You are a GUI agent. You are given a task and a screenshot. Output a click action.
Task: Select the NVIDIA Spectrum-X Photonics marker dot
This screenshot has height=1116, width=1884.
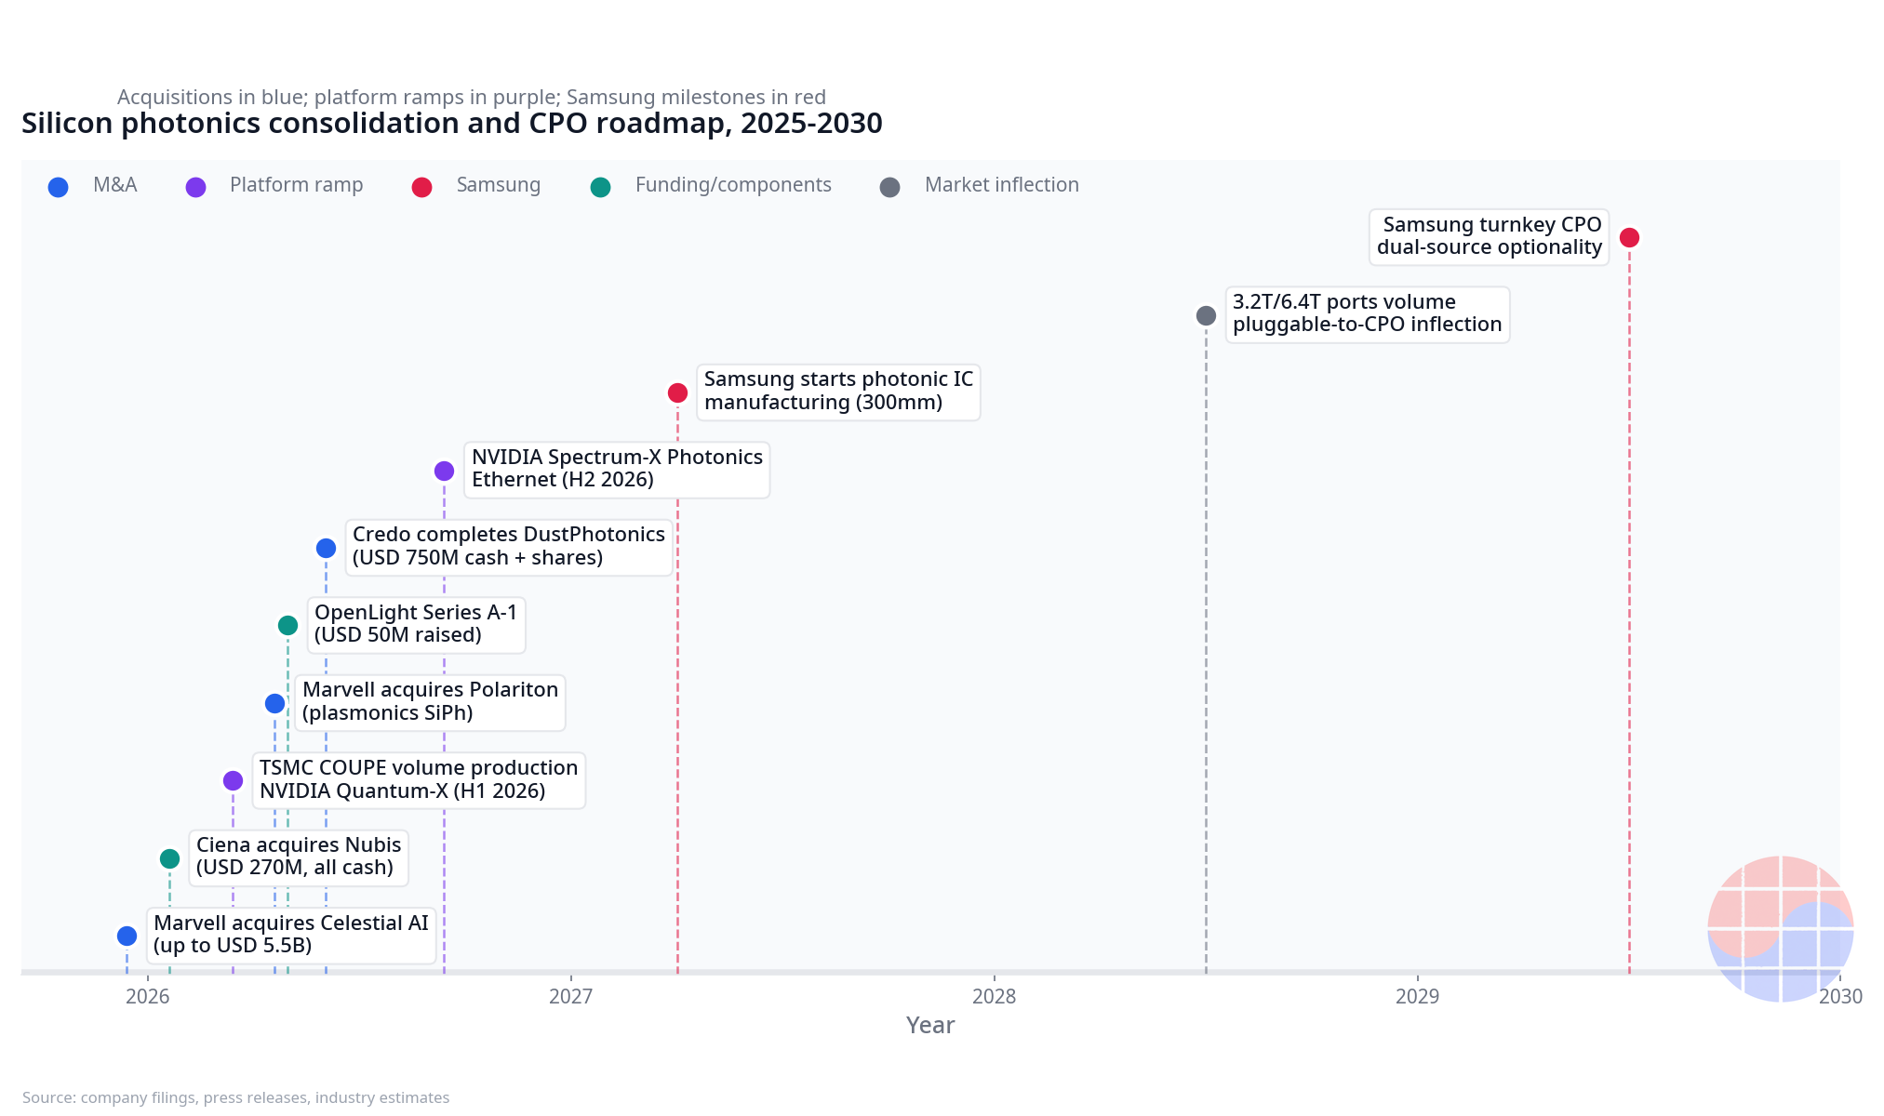[x=445, y=471]
